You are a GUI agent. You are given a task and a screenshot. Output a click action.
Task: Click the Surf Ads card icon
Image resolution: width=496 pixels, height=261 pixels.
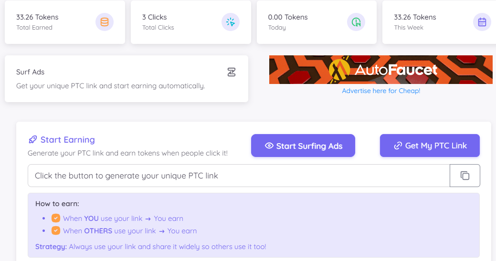coord(232,72)
